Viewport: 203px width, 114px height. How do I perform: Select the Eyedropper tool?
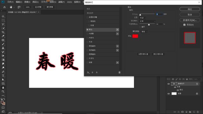click(3, 36)
